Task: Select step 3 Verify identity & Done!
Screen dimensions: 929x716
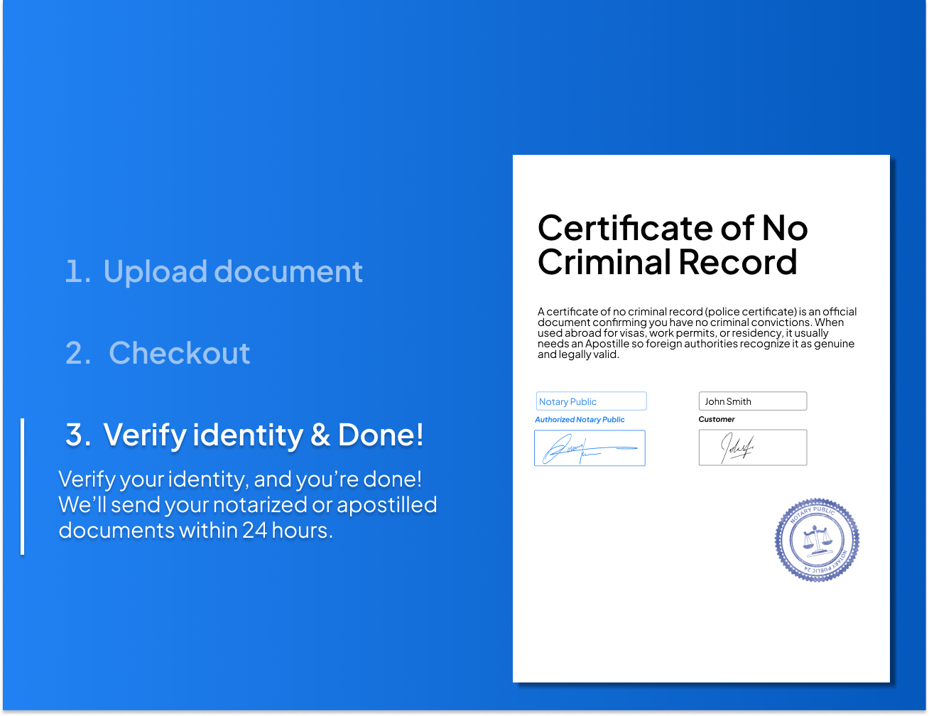Action: pos(244,435)
